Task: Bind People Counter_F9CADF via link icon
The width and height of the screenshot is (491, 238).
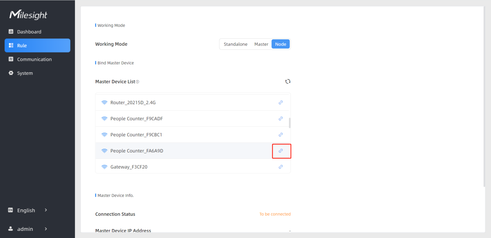Action: (x=280, y=118)
